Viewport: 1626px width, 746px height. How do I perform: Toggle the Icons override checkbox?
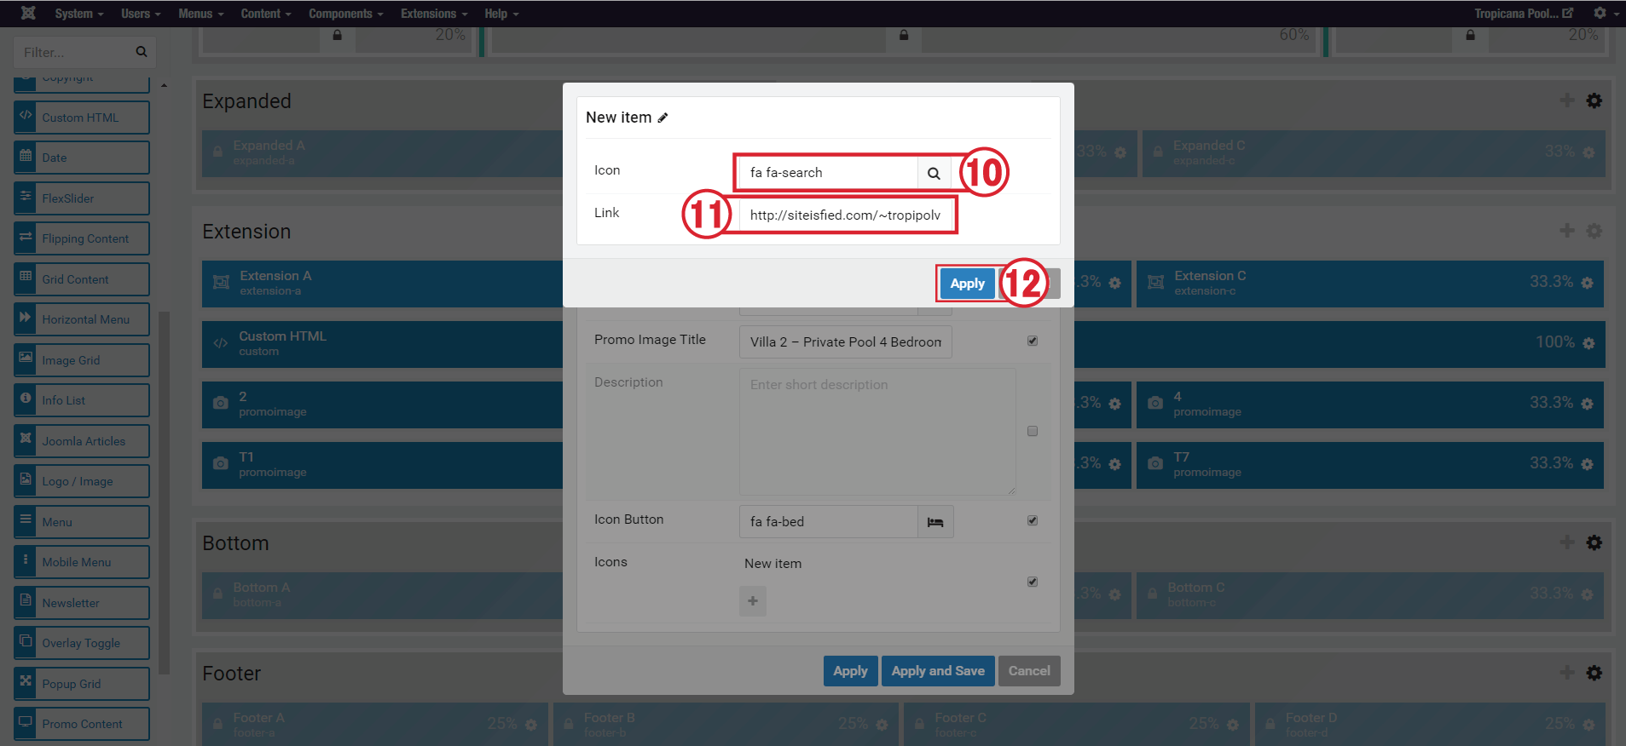coord(1033,582)
